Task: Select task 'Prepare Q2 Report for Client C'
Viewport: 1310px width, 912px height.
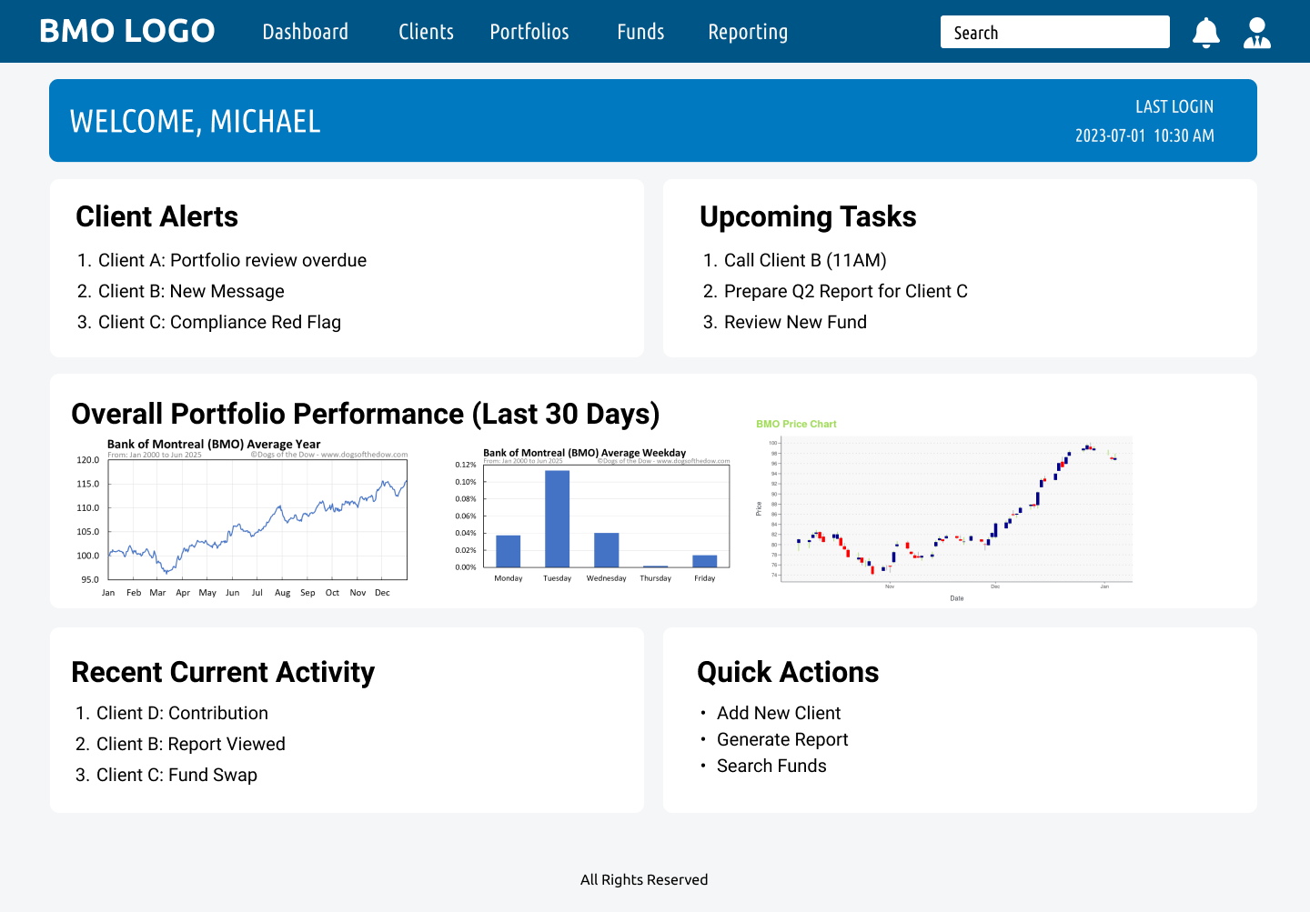Action: (x=846, y=291)
